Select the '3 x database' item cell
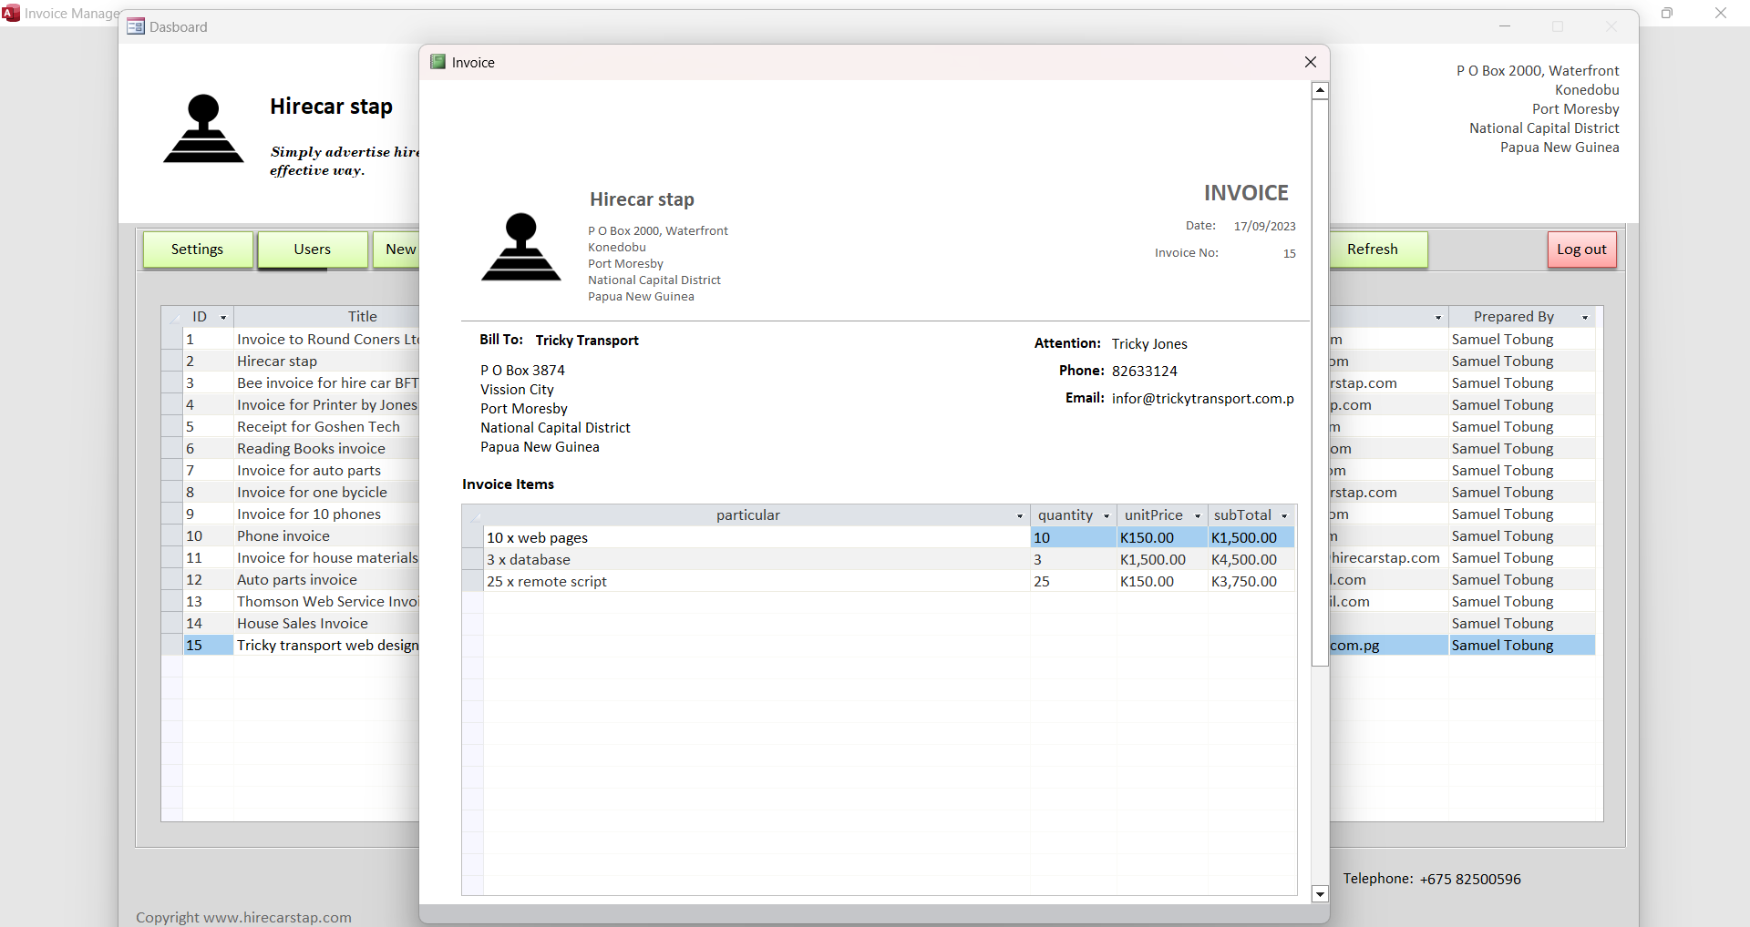The width and height of the screenshot is (1750, 927). tap(757, 559)
